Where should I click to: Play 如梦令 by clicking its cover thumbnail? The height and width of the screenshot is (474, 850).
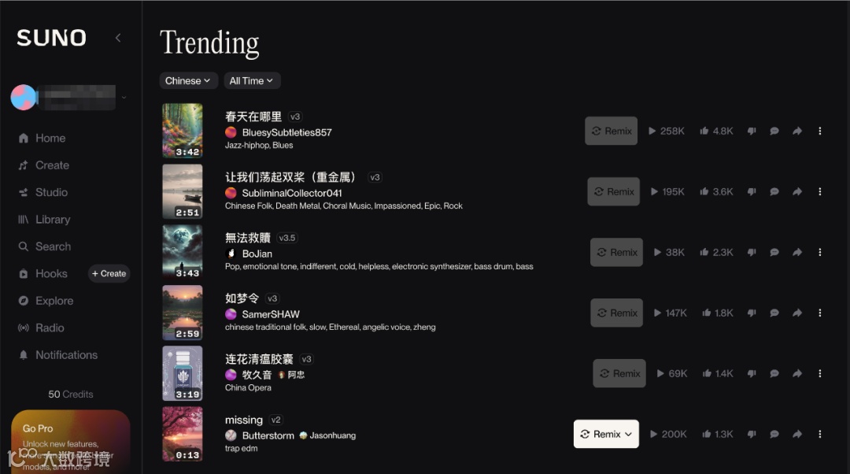[x=182, y=313]
